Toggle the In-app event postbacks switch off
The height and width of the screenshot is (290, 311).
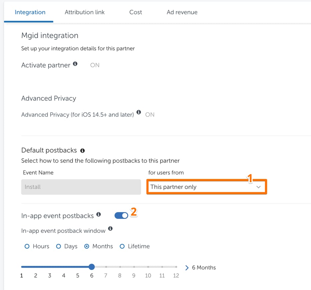(121, 215)
